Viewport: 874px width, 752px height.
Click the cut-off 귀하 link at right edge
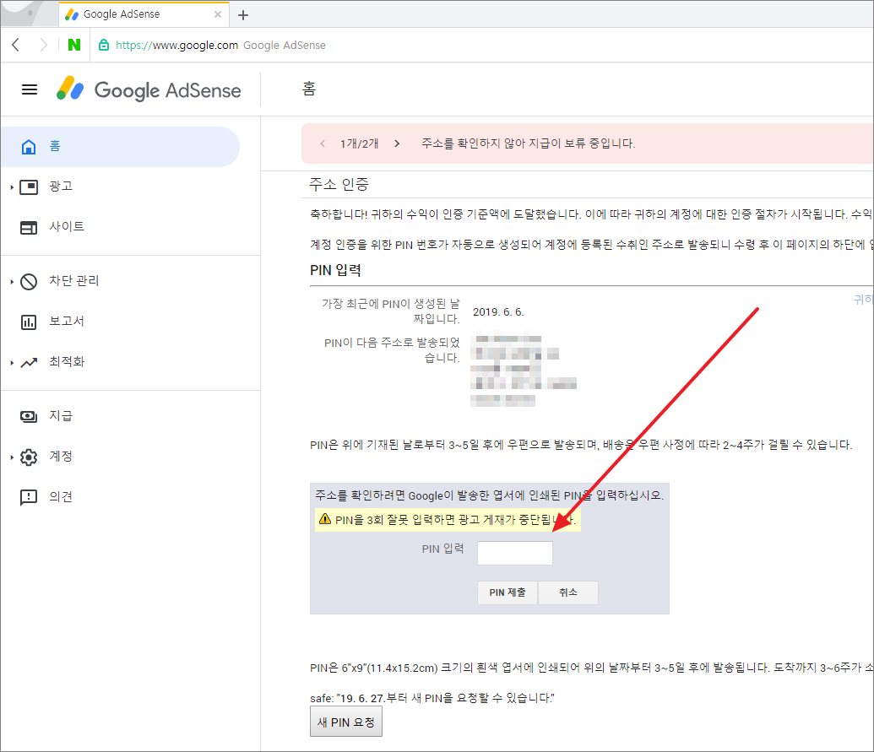tap(863, 300)
